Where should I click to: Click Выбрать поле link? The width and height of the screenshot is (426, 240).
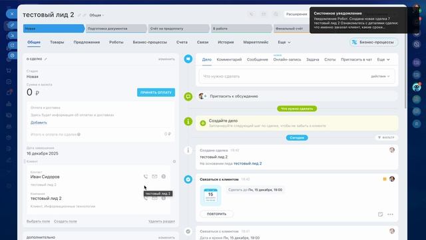click(x=38, y=221)
